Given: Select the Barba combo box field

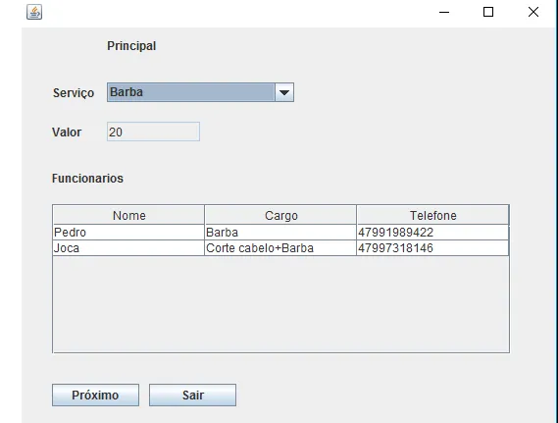Looking at the screenshot, I should 200,92.
